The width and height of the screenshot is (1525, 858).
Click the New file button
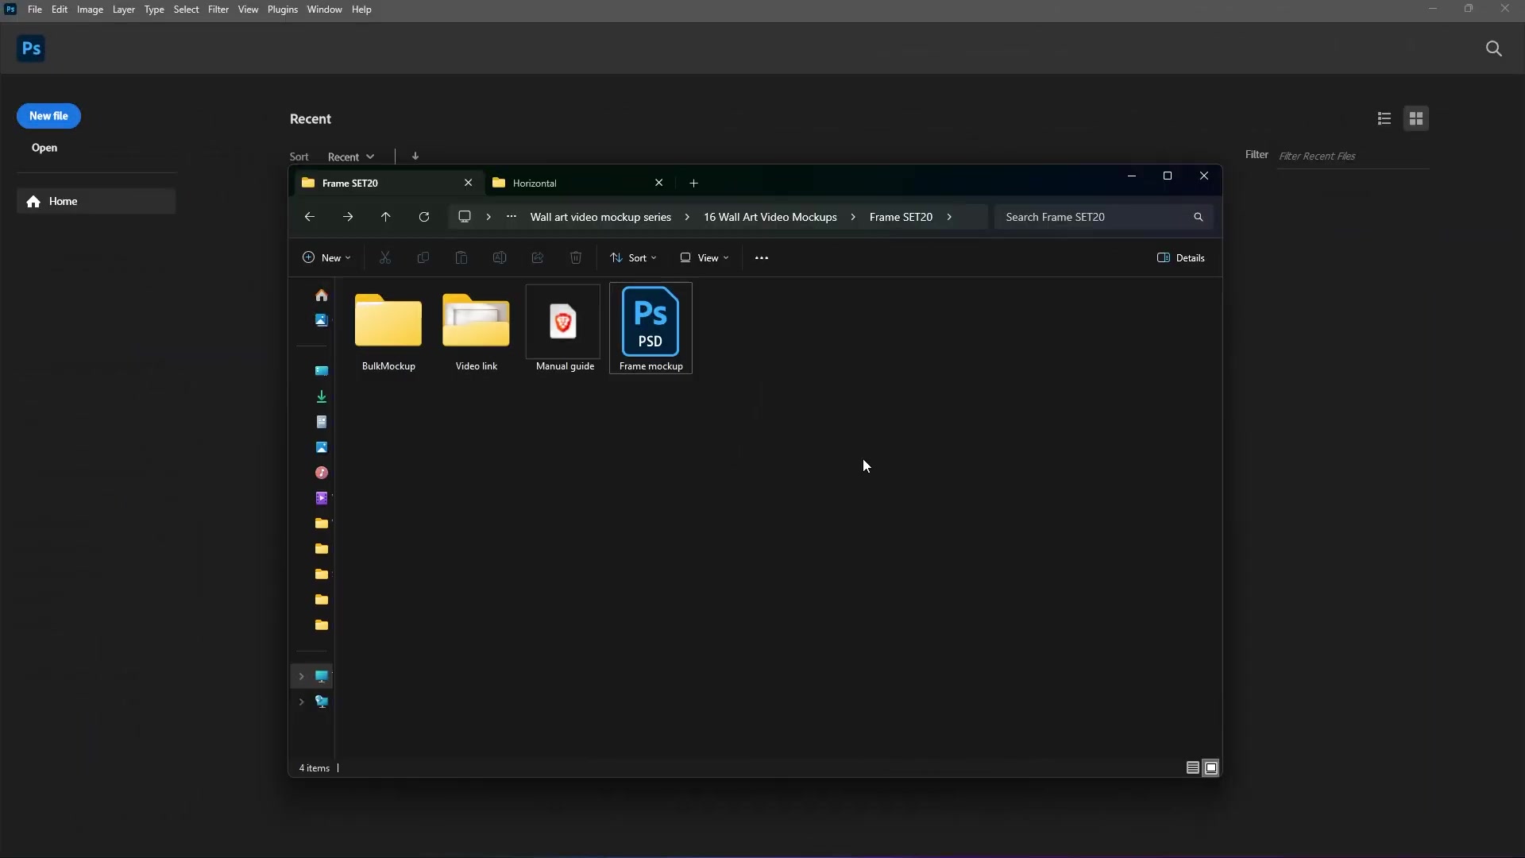49,116
